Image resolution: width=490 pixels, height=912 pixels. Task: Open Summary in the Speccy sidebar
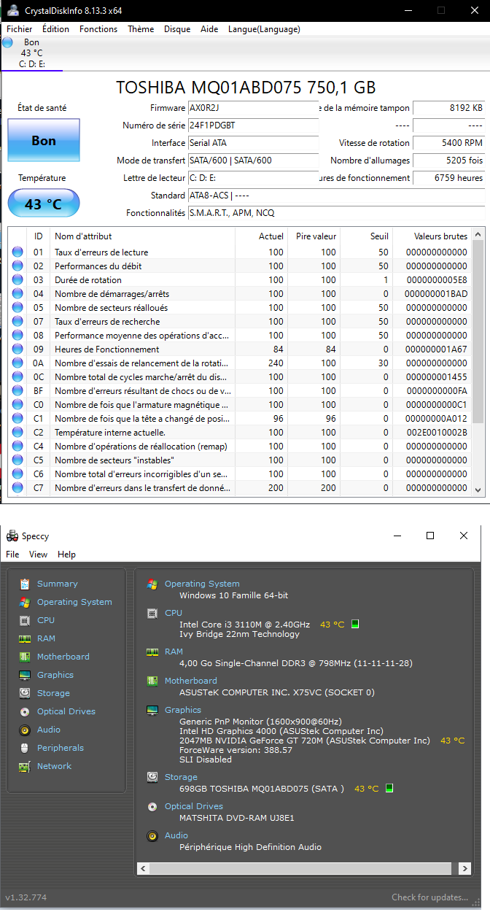[x=57, y=584]
